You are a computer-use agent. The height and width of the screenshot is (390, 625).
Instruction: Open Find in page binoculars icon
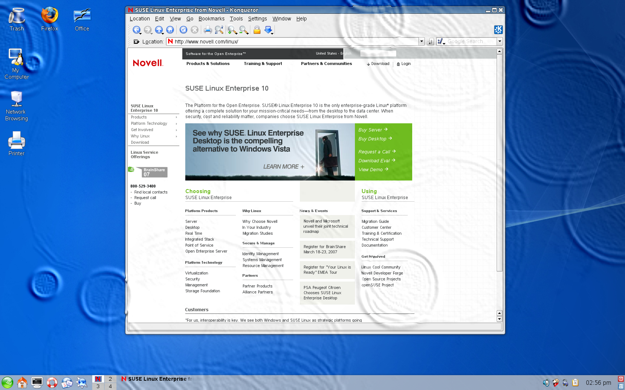[x=219, y=30]
